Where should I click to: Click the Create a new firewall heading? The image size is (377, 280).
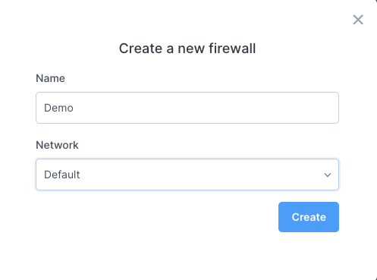point(187,49)
